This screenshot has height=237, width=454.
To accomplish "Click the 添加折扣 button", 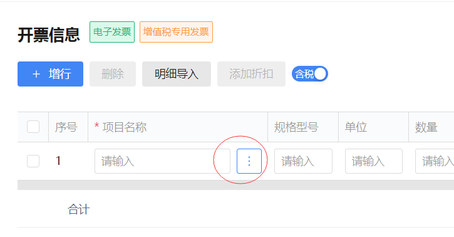I will pyautogui.click(x=251, y=74).
